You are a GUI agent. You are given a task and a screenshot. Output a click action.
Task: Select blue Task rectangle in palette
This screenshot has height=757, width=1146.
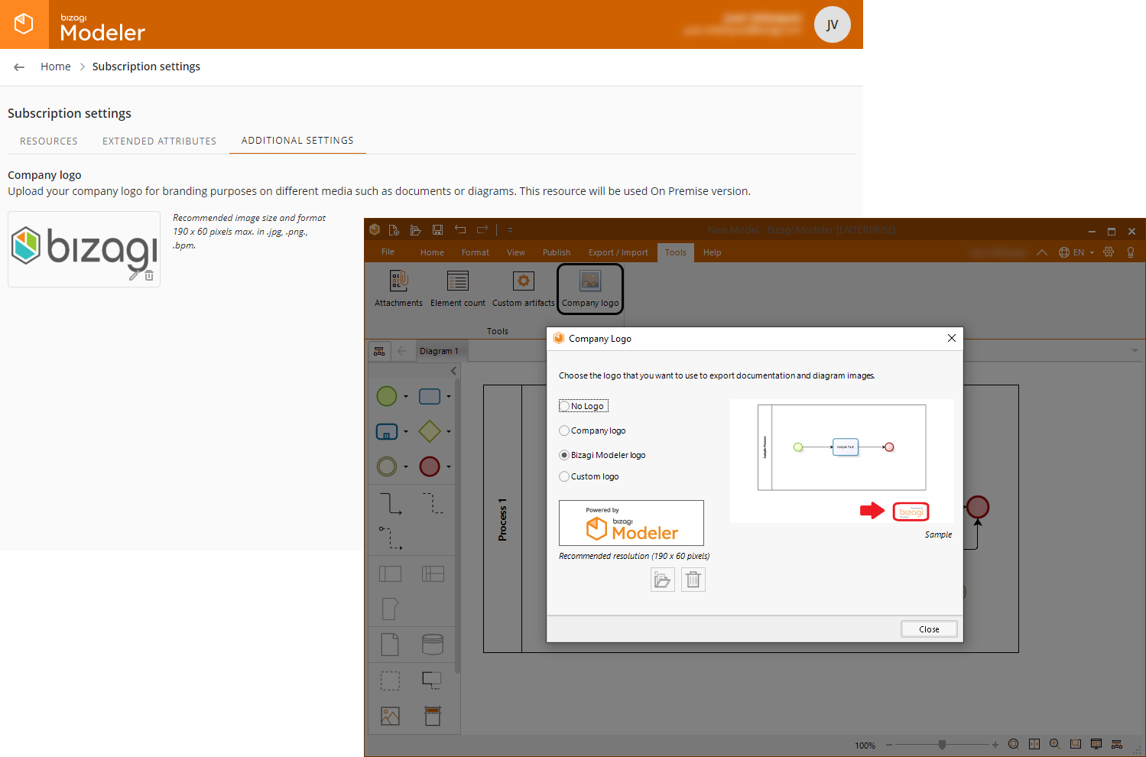pos(430,396)
